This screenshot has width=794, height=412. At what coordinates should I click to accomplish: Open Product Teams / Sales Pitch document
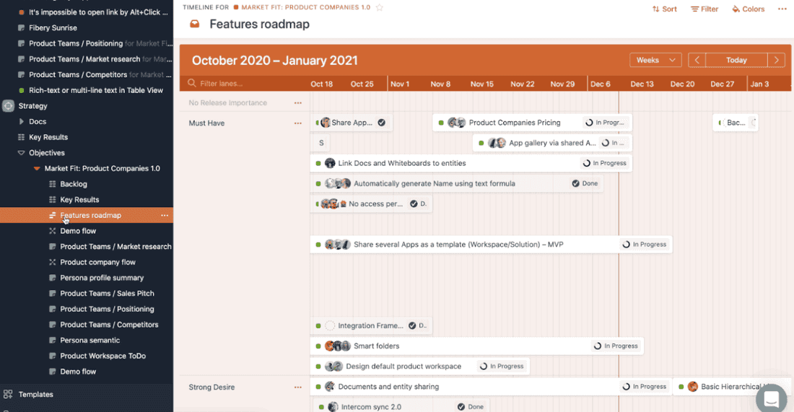(107, 294)
